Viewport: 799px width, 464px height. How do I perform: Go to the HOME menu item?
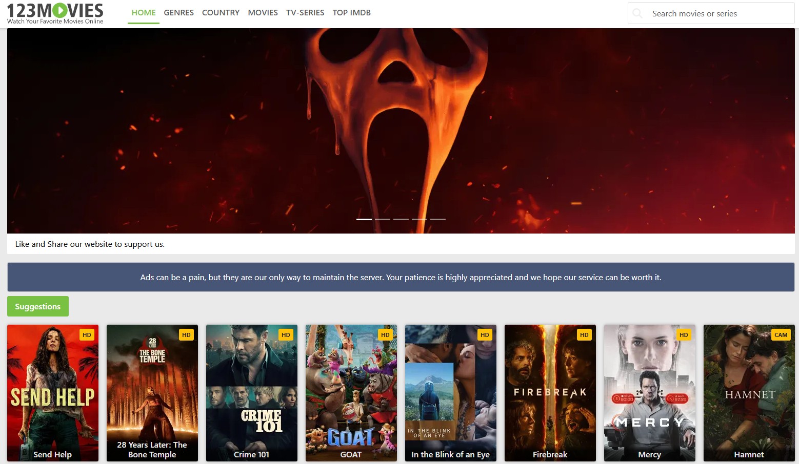[144, 13]
